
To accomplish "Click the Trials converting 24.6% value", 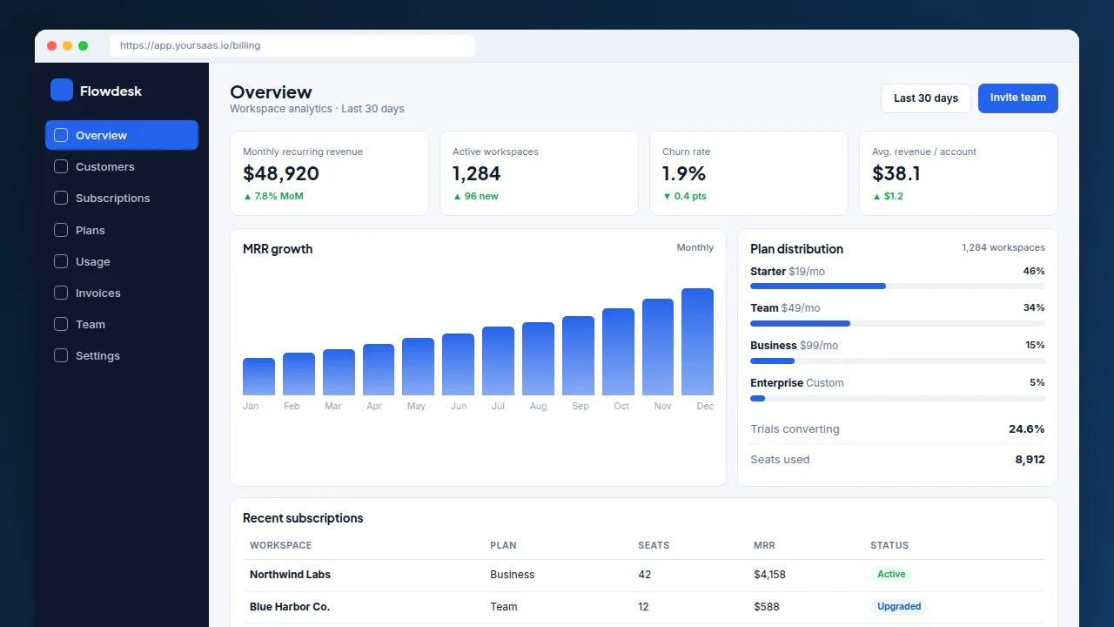I will point(1027,428).
